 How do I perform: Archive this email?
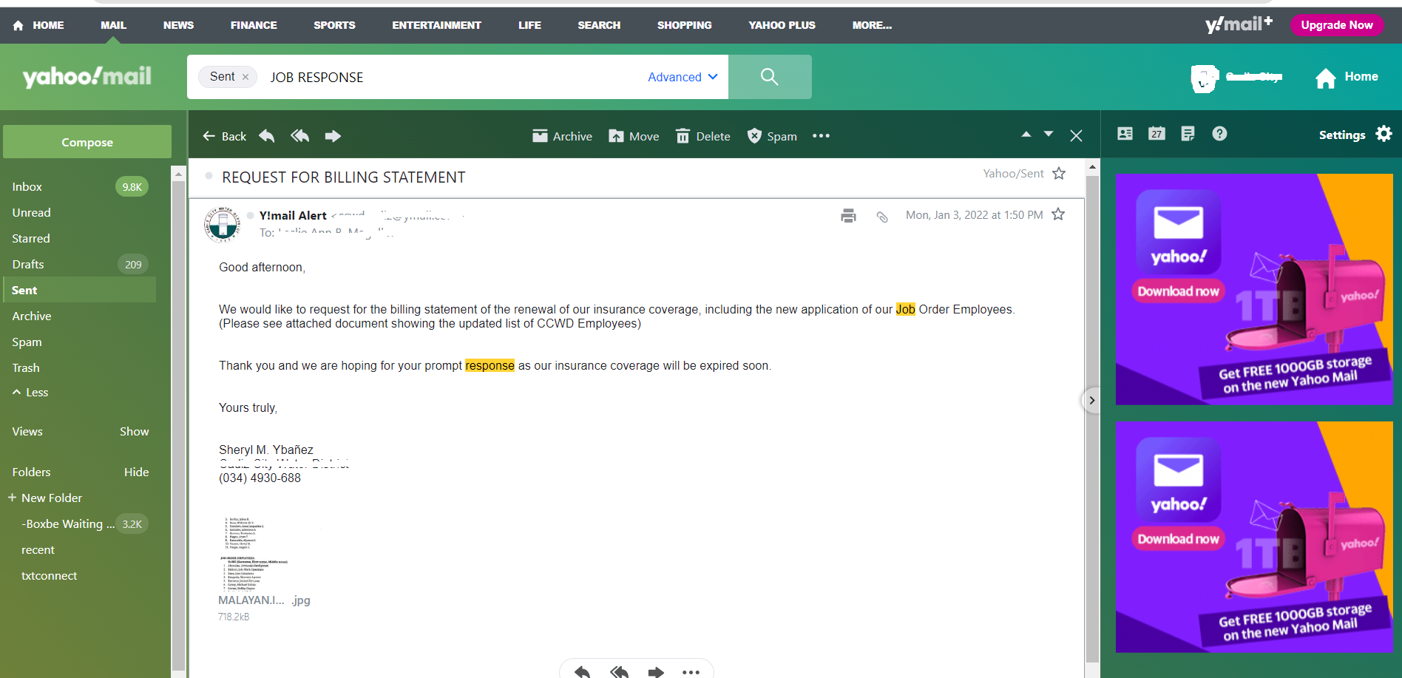pos(562,136)
